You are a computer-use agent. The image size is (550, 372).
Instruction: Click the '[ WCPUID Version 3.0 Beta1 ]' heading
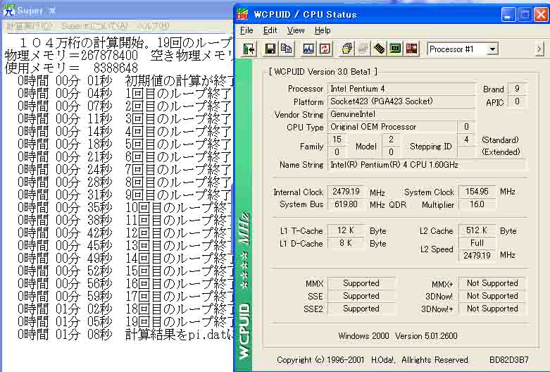click(x=323, y=72)
